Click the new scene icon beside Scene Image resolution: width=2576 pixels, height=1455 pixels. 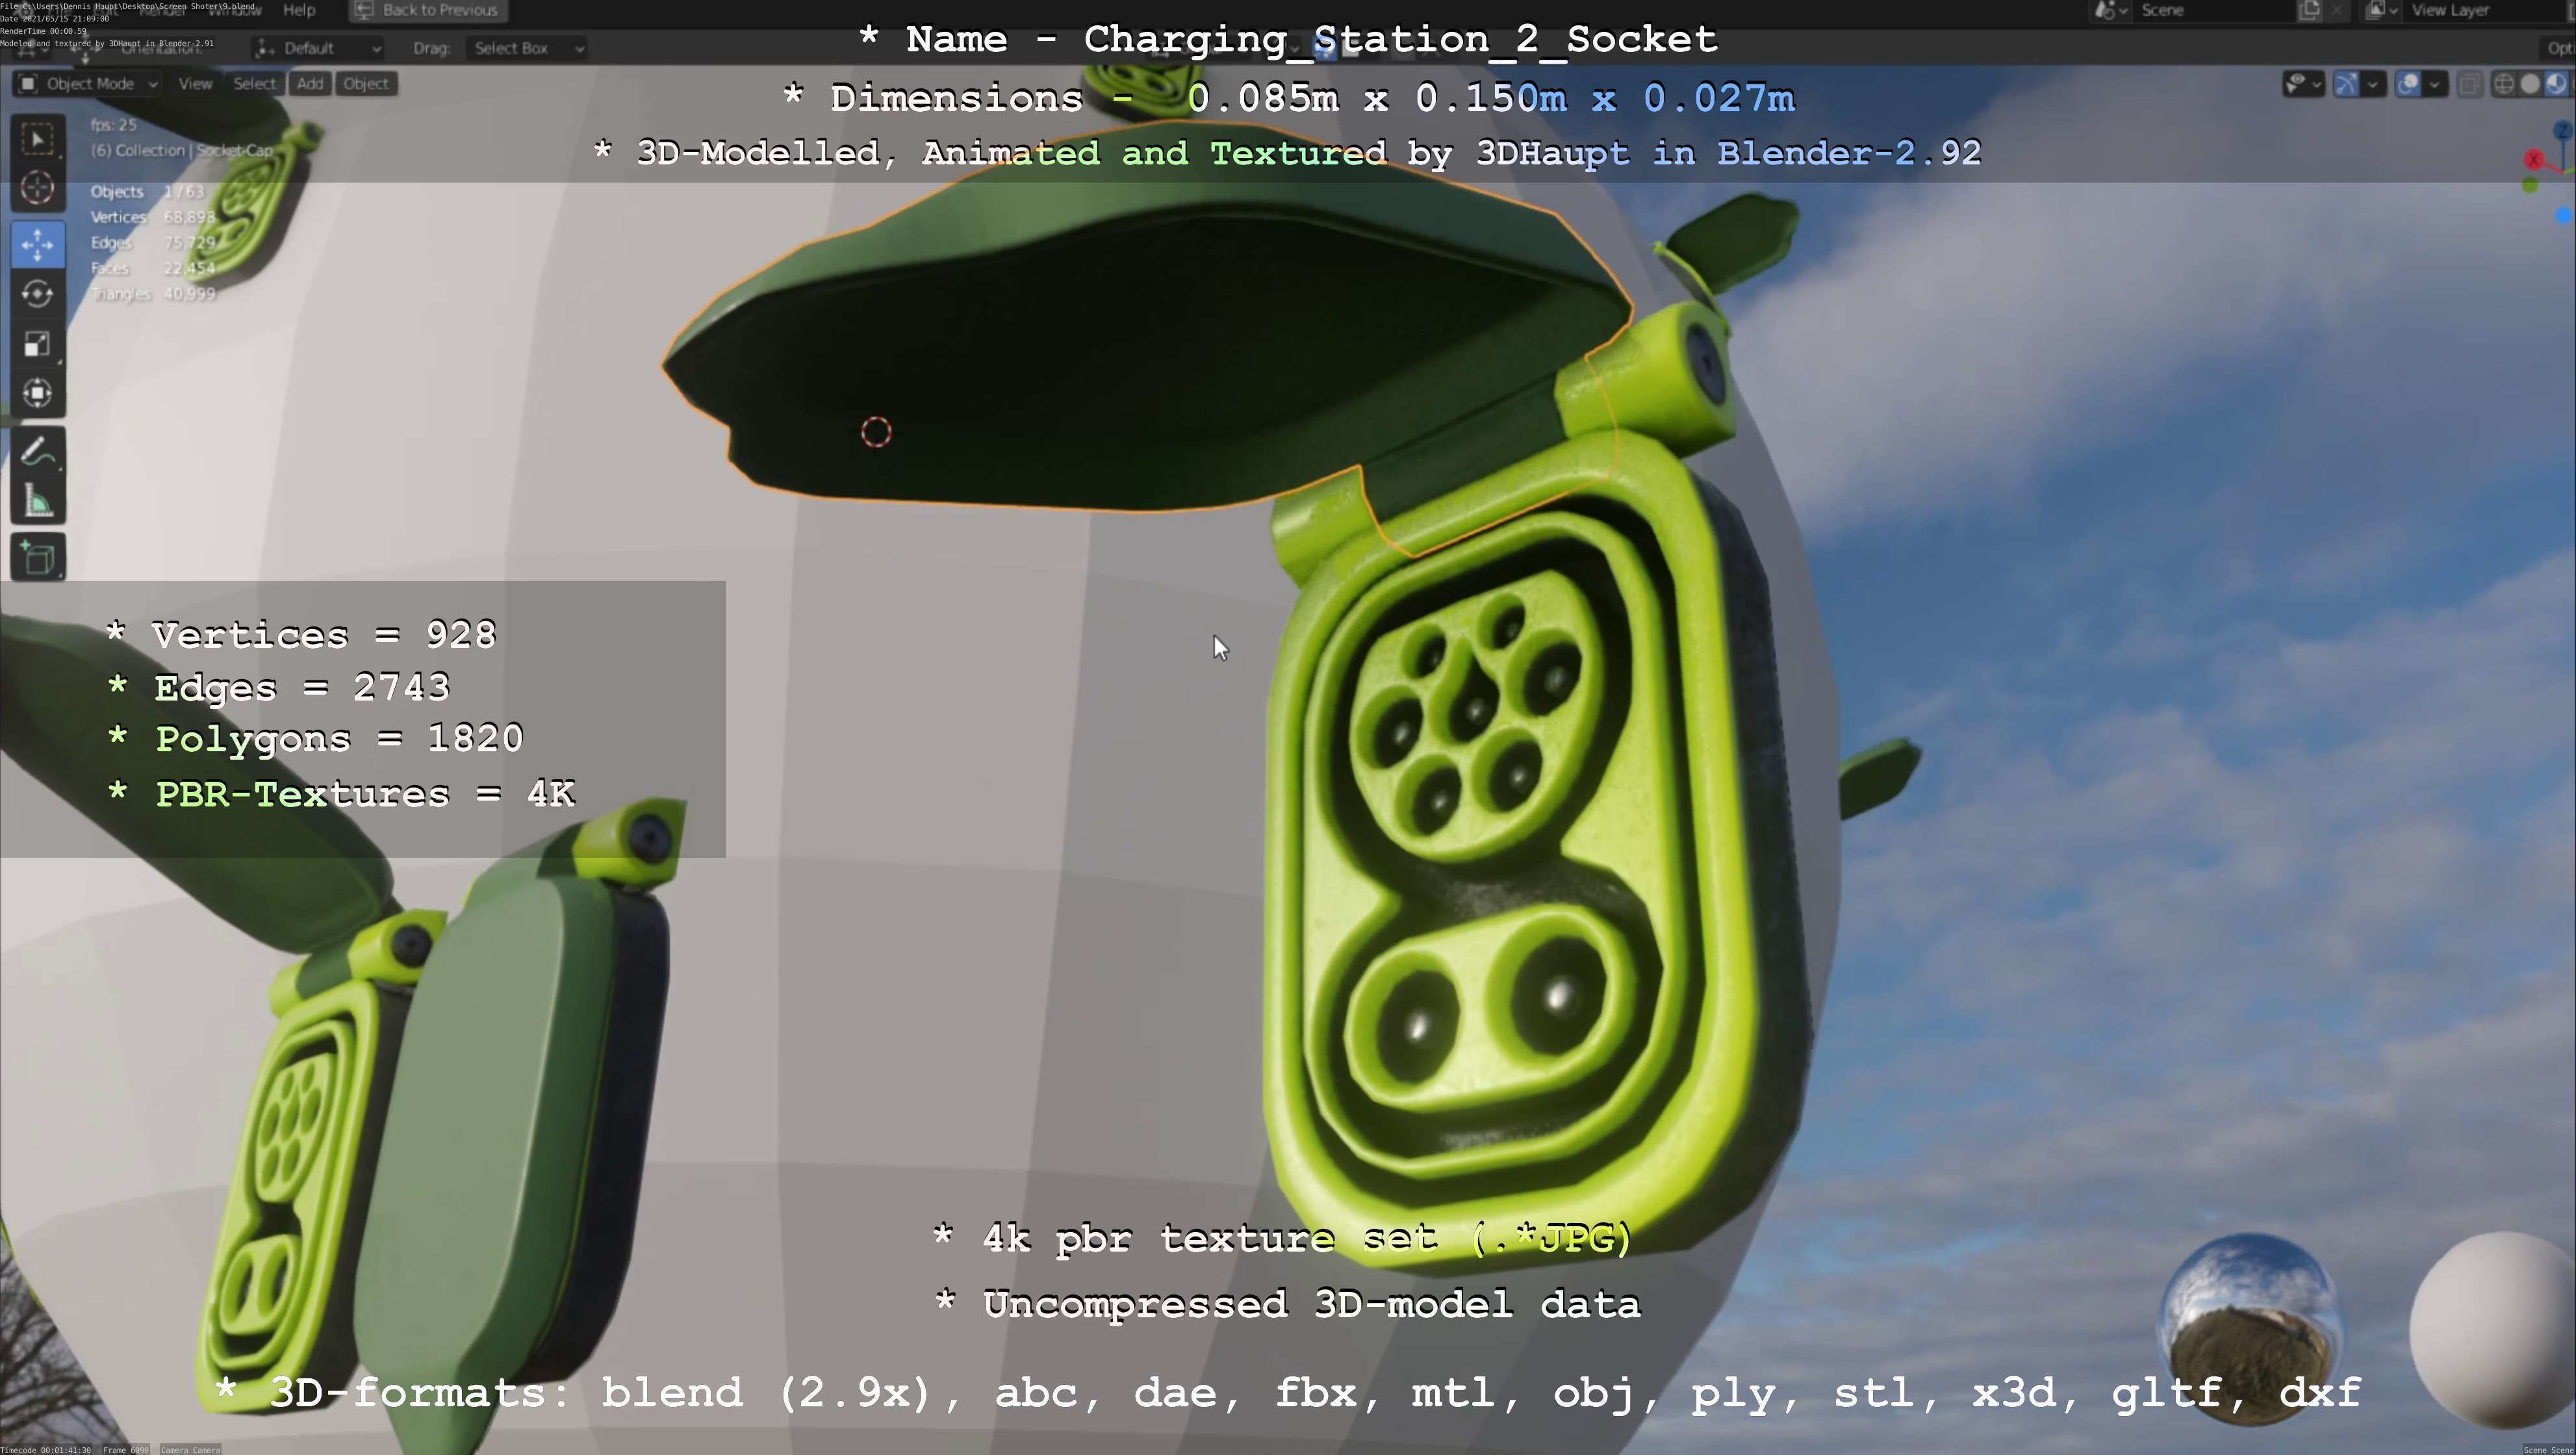tap(2310, 11)
